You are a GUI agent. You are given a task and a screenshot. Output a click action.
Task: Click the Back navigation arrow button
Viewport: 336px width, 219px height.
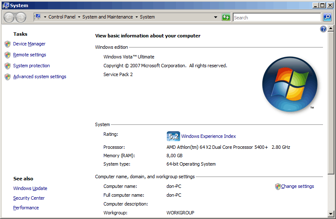[9, 17]
